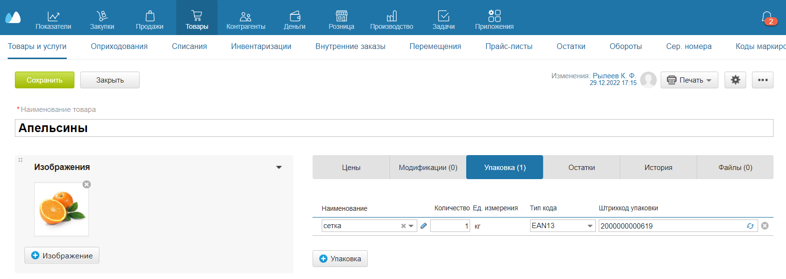
Task: Delete the packaging row with the X icon
Action: [765, 226]
